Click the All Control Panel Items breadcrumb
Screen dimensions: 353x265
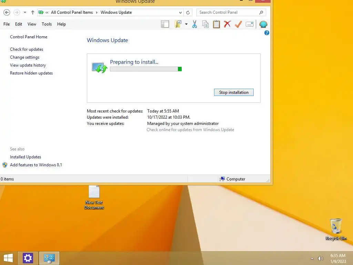[x=72, y=12]
